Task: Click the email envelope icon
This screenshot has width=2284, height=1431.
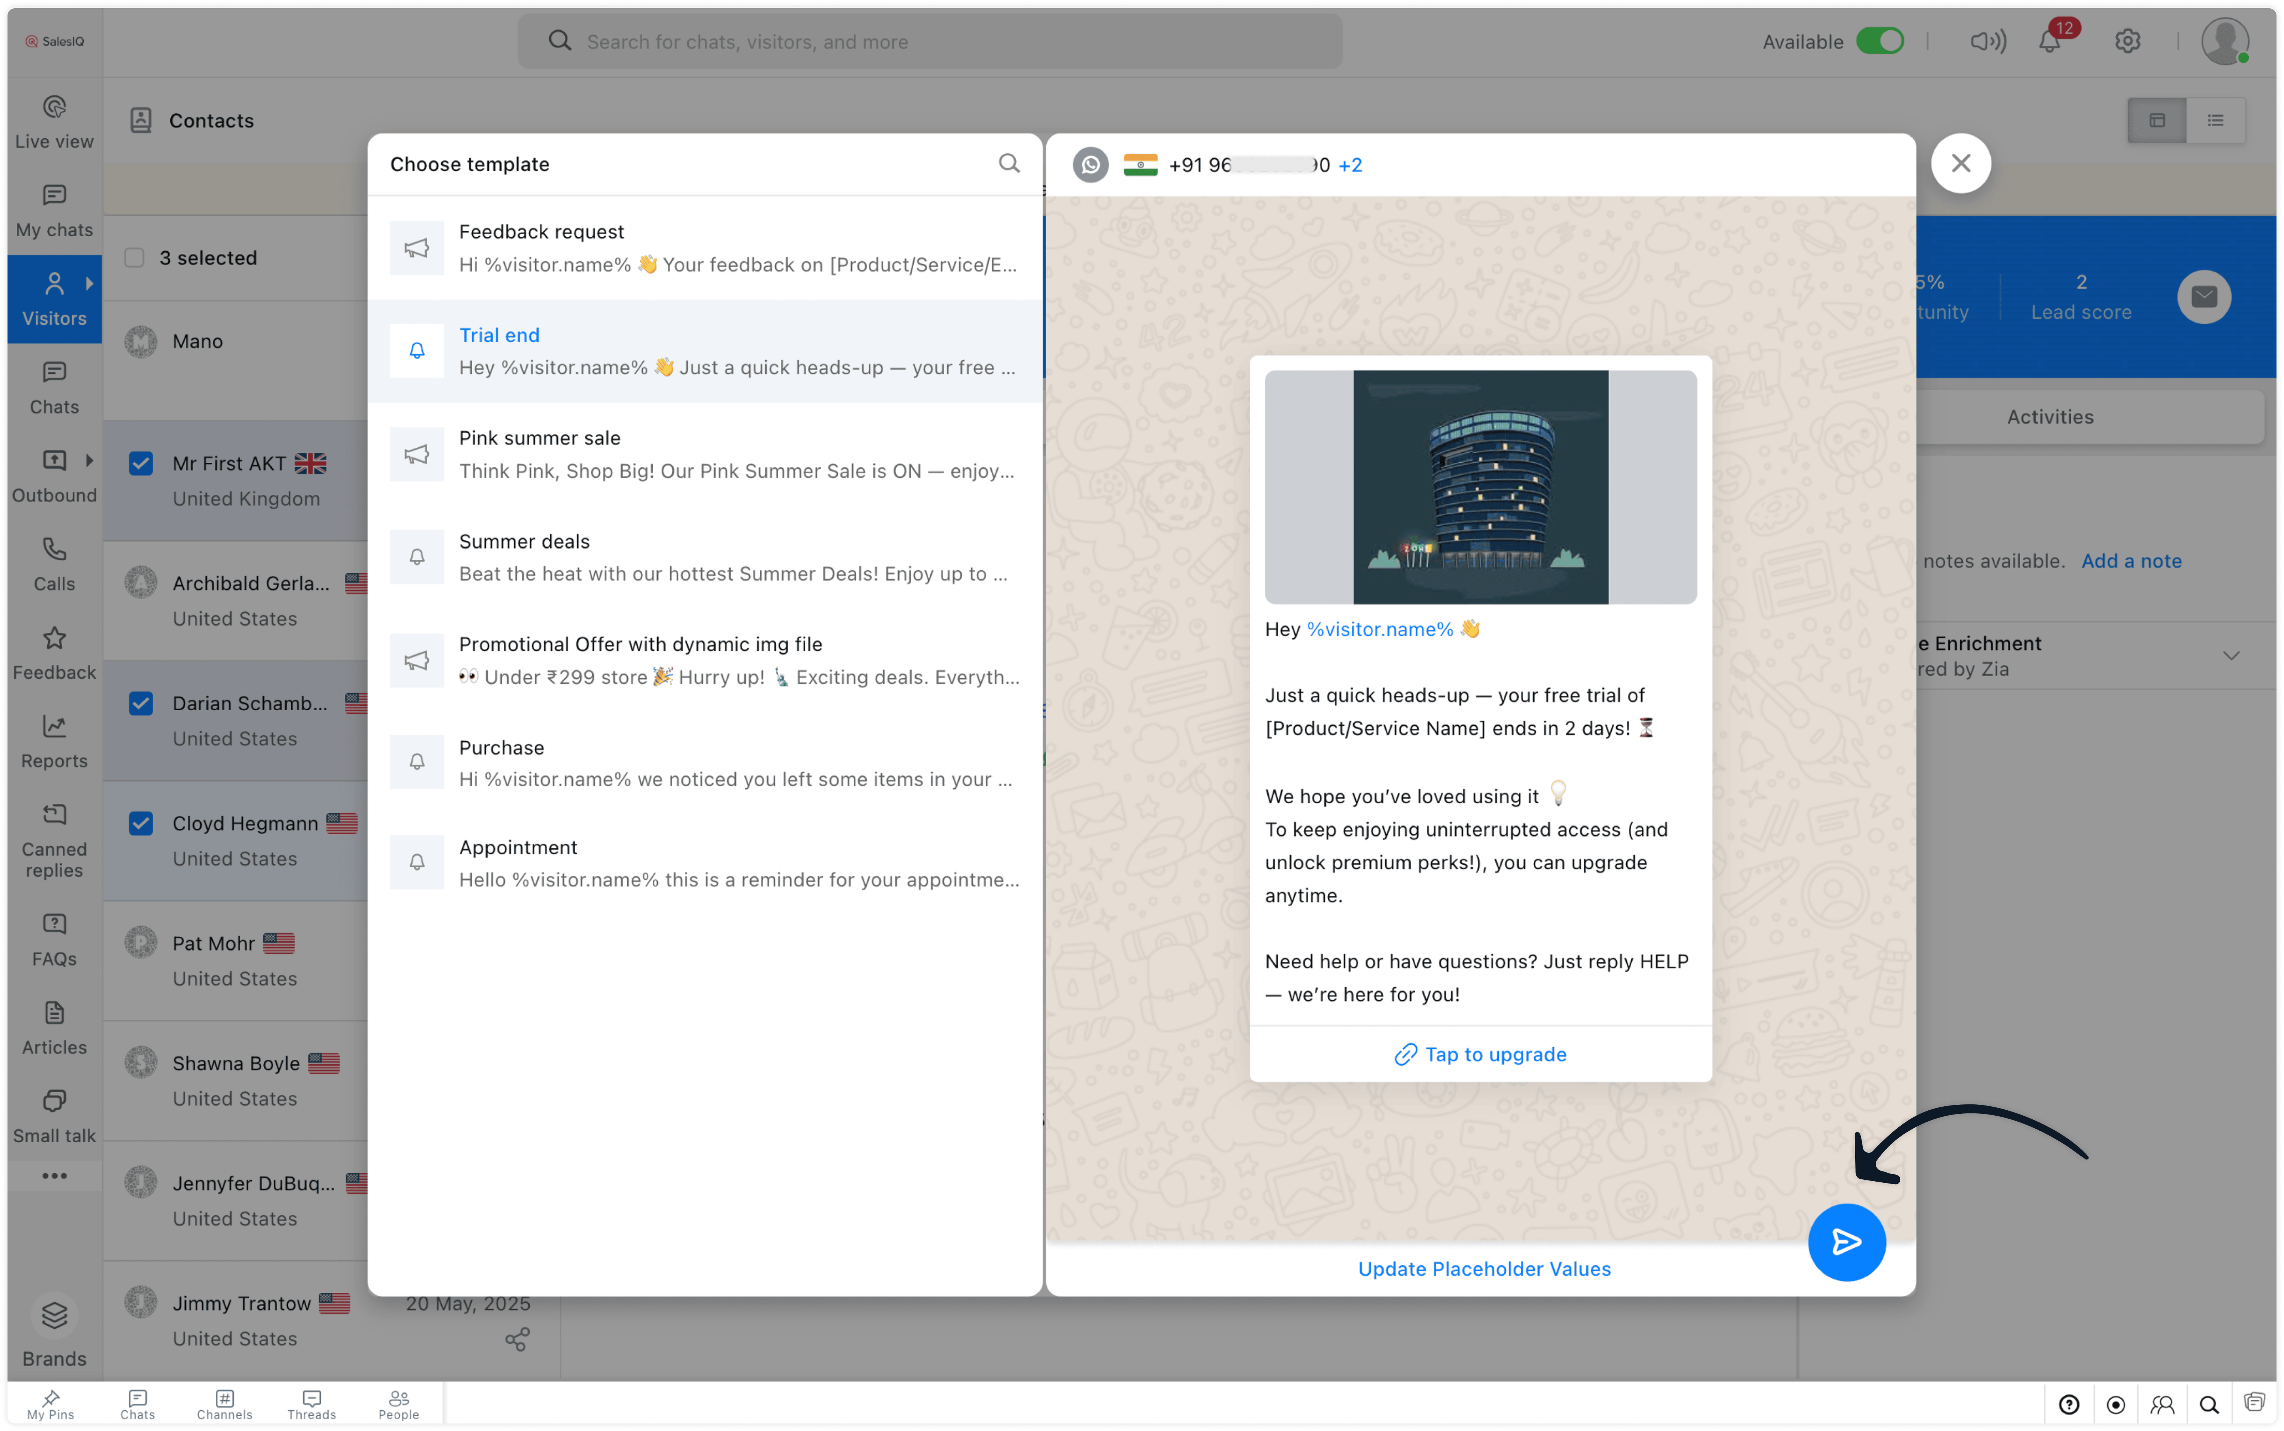Action: [x=2204, y=297]
